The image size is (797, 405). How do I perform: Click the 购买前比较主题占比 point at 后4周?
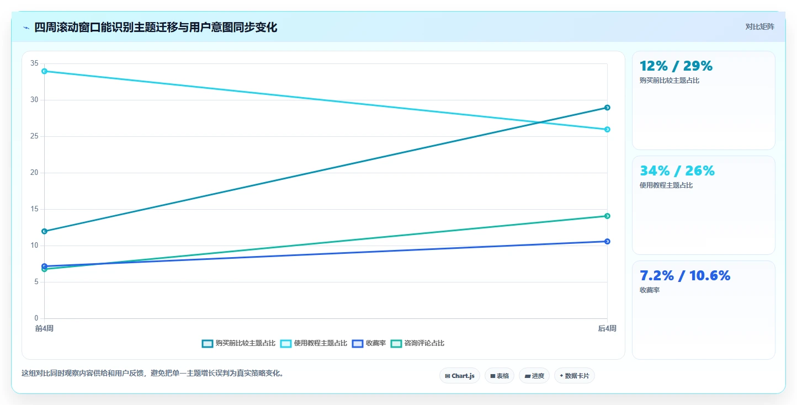[x=607, y=108]
